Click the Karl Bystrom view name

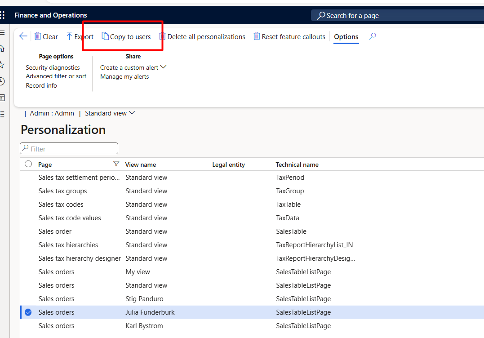pos(144,326)
